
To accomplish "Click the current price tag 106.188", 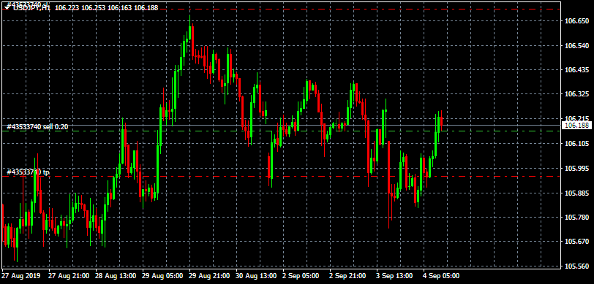I will [x=577, y=125].
